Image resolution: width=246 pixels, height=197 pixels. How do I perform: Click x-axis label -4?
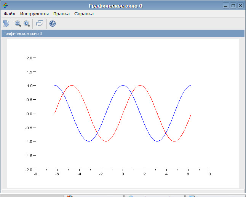tap(79, 174)
